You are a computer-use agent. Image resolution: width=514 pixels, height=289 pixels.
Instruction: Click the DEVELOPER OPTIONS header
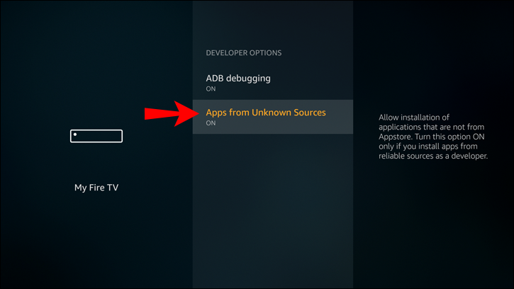(244, 52)
